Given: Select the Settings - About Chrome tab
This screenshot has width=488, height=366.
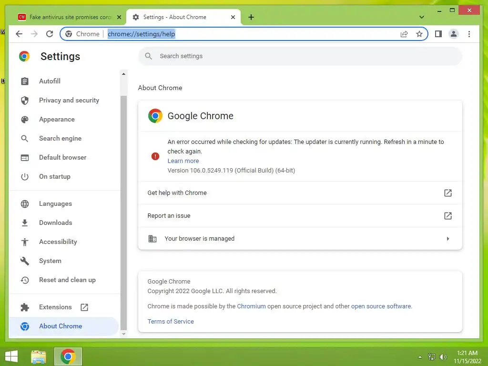Looking at the screenshot, I should (183, 17).
